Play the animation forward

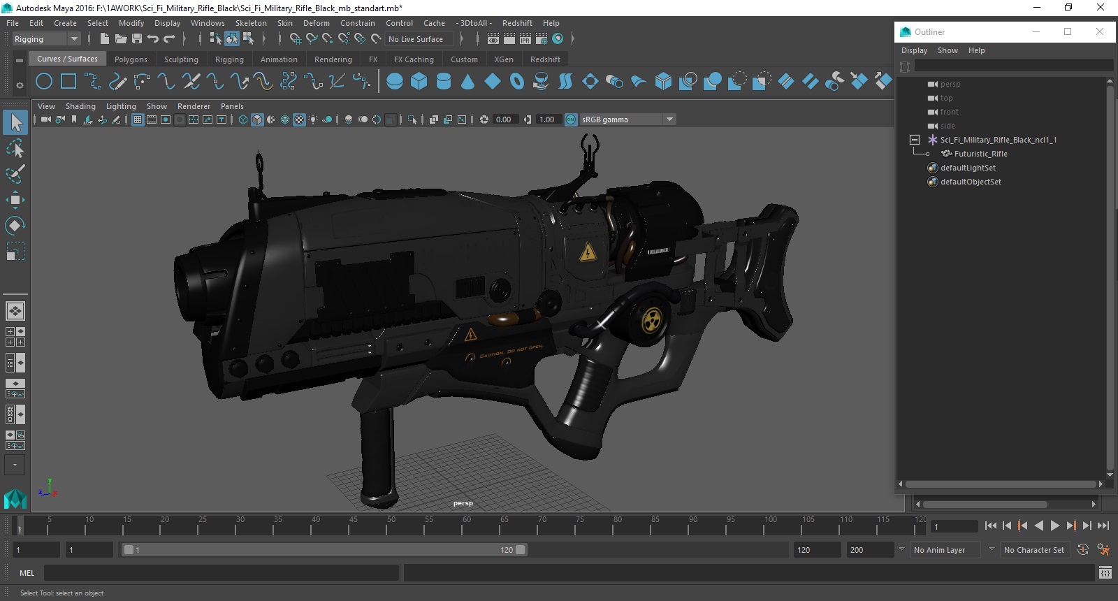1055,526
